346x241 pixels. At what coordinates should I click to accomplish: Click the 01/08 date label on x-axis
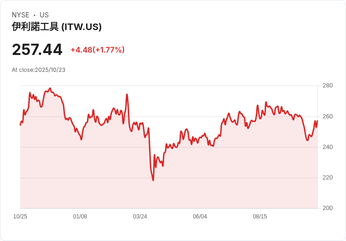tap(80, 217)
